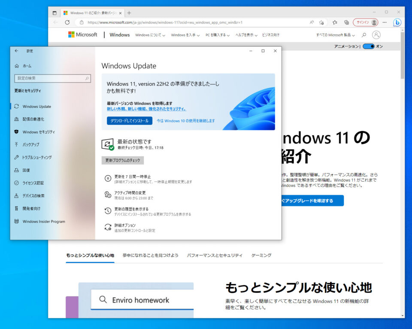Viewport: 412px width, 329px height.
Task: Select ゲーミング tab
Action: coord(261,256)
